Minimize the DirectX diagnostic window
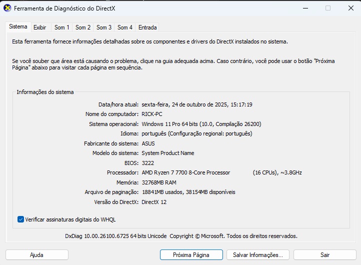 click(305, 8)
